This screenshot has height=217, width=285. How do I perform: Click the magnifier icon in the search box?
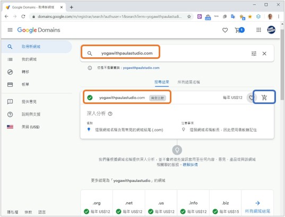[90, 54]
